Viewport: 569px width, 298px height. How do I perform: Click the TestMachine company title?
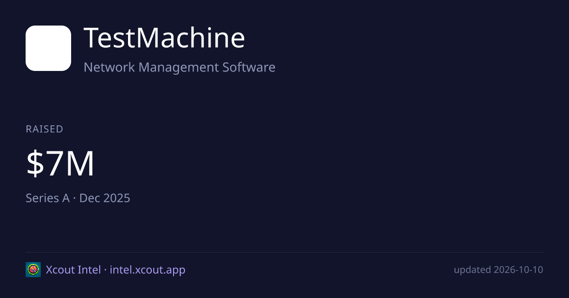pos(165,38)
